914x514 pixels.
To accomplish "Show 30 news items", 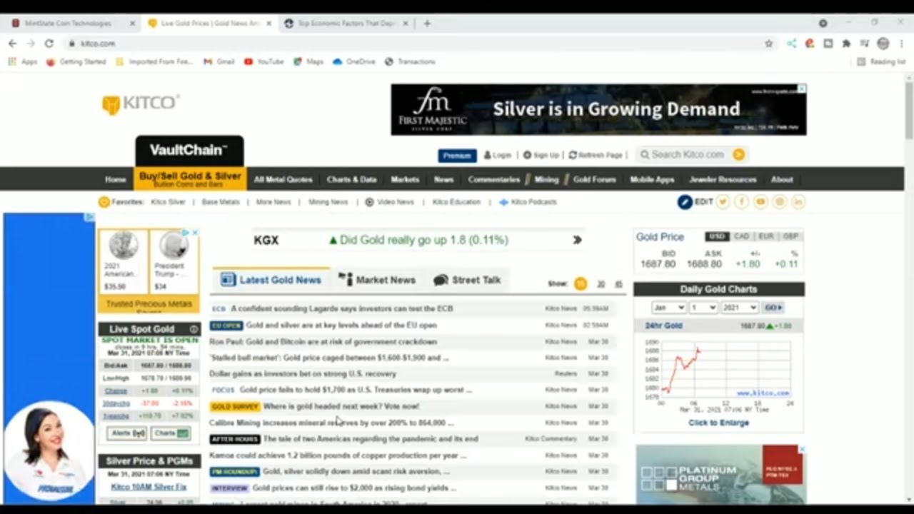I will pos(601,283).
